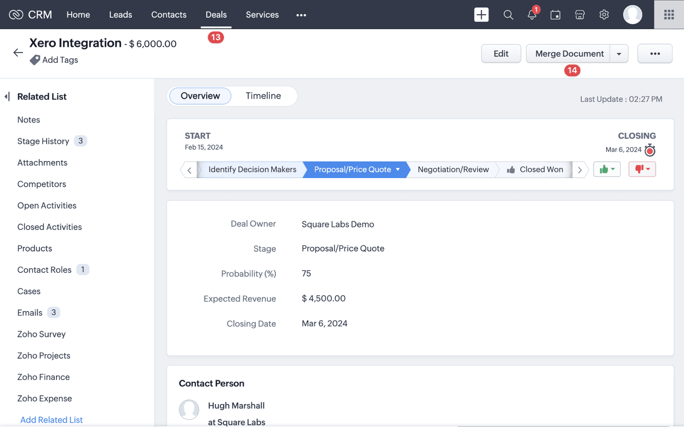Open Products related list
This screenshot has width=684, height=427.
(35, 249)
